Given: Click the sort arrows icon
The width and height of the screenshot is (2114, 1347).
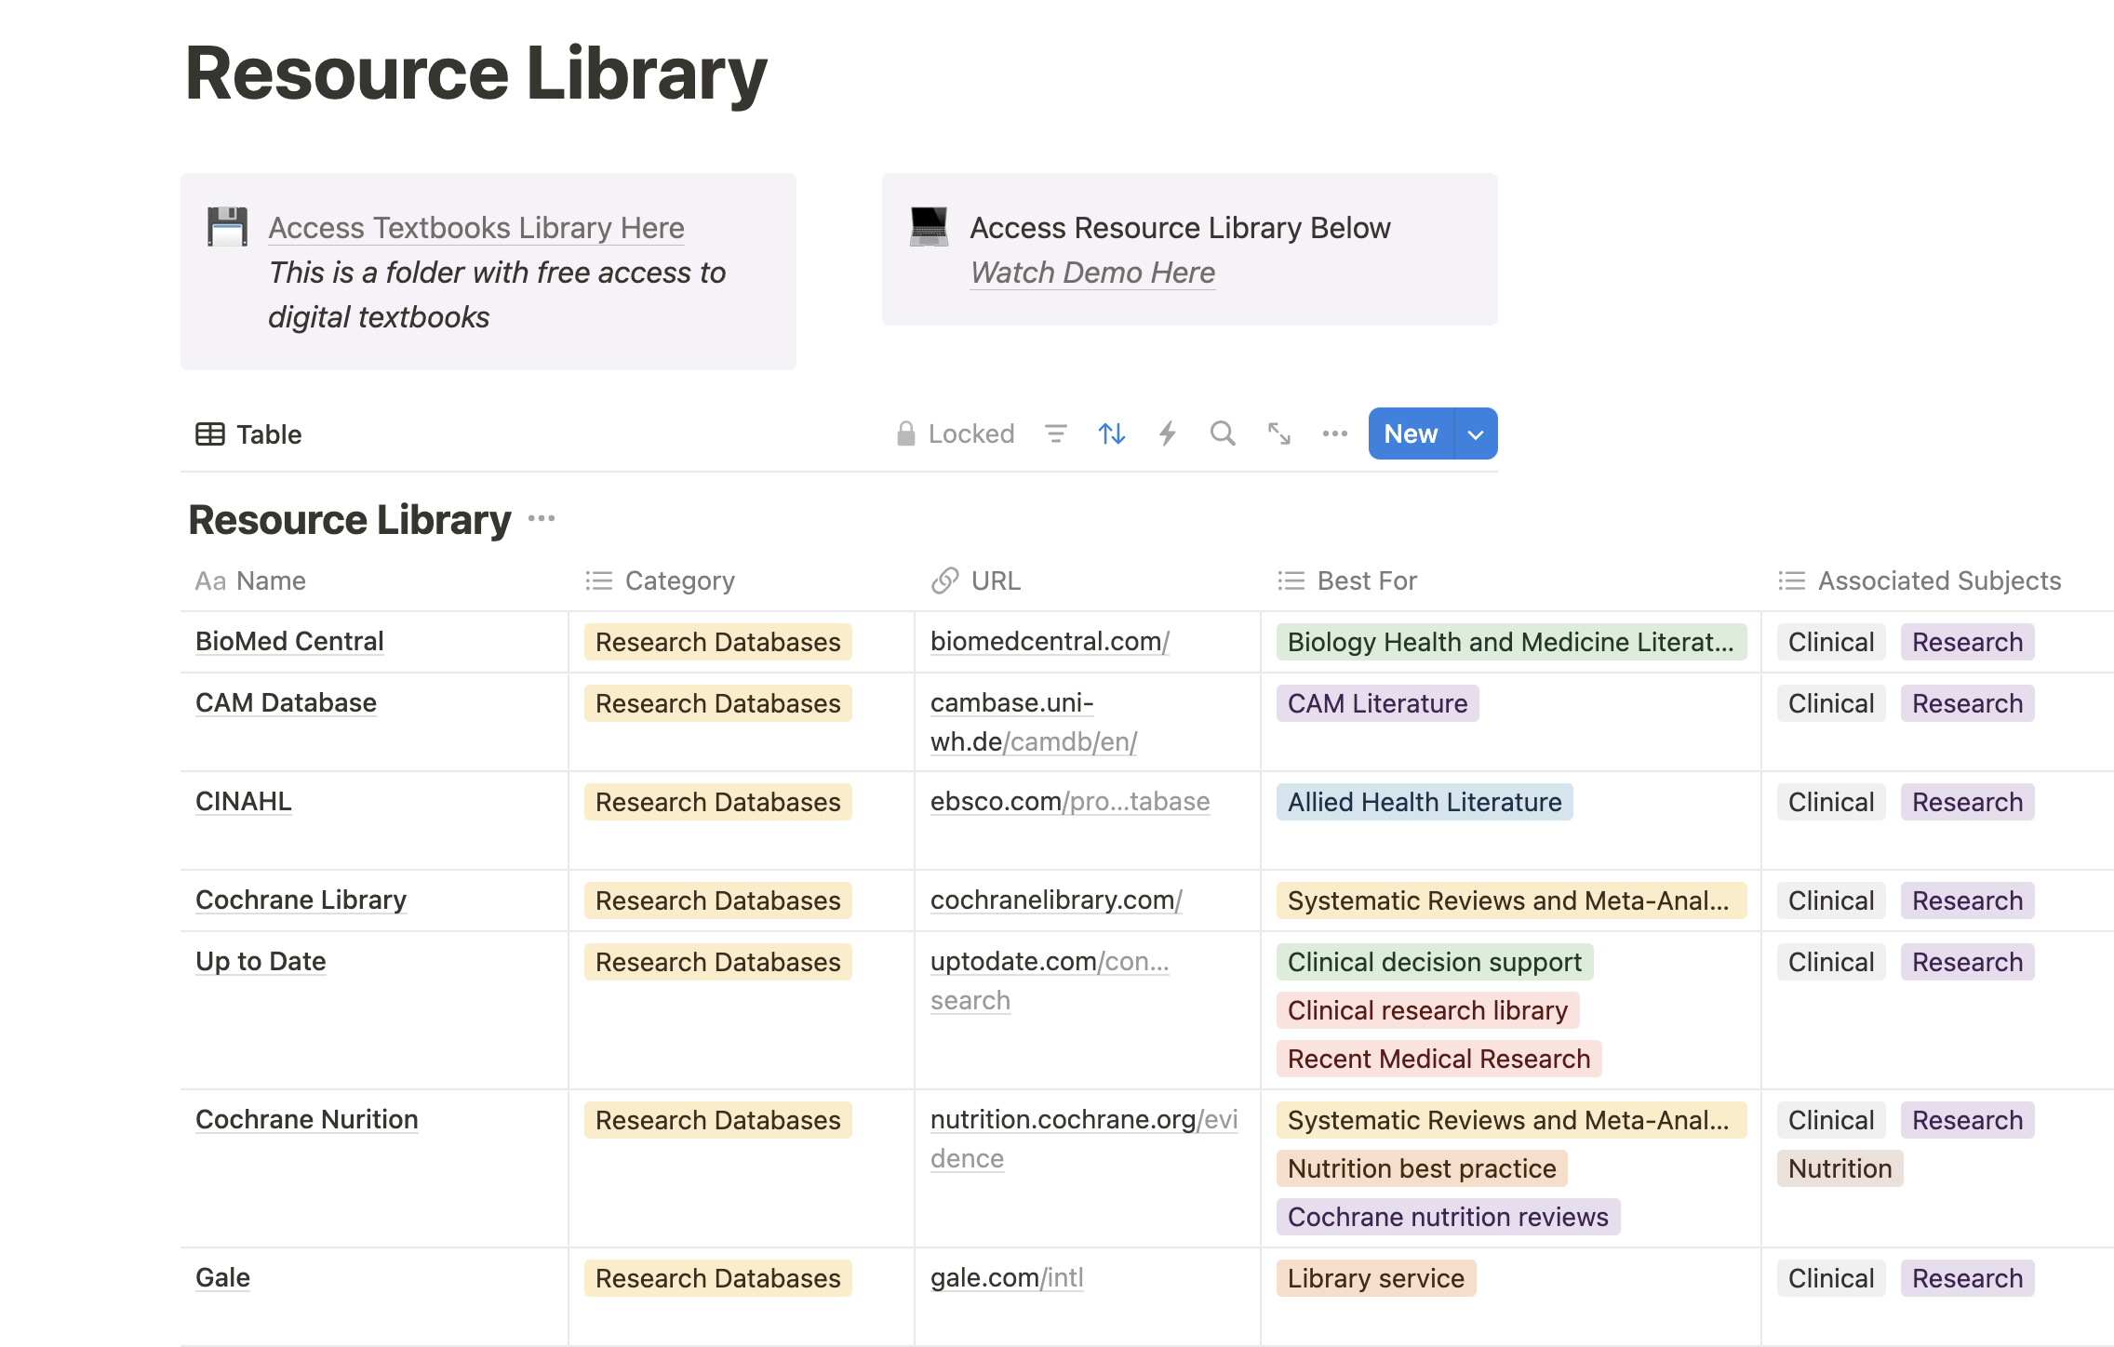Looking at the screenshot, I should click(1111, 433).
